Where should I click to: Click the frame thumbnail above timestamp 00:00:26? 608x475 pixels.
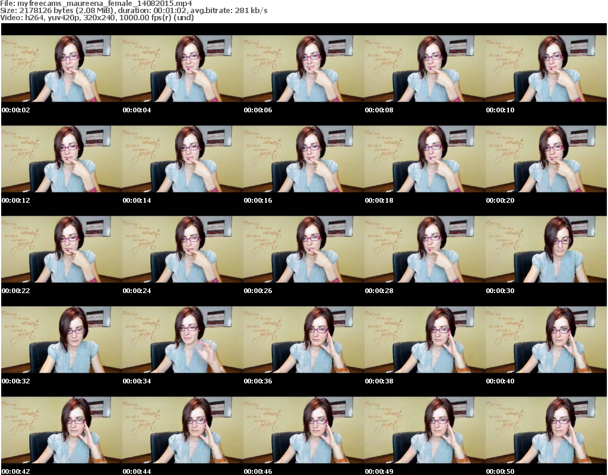pos(303,249)
